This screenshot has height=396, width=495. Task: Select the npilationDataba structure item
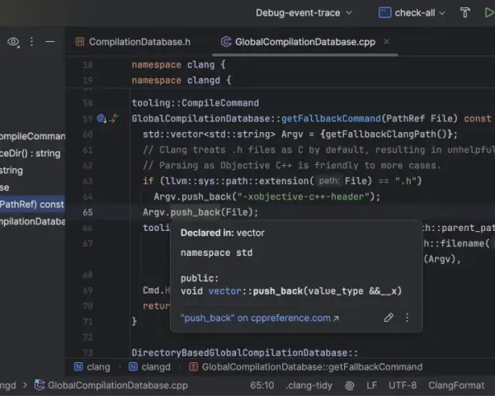click(32, 222)
